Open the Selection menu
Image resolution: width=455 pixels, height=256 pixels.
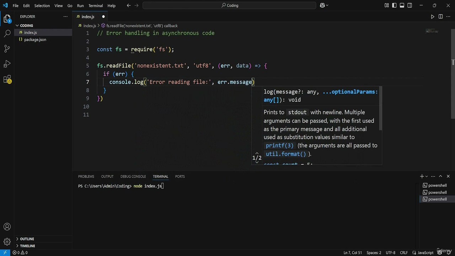coord(42,6)
